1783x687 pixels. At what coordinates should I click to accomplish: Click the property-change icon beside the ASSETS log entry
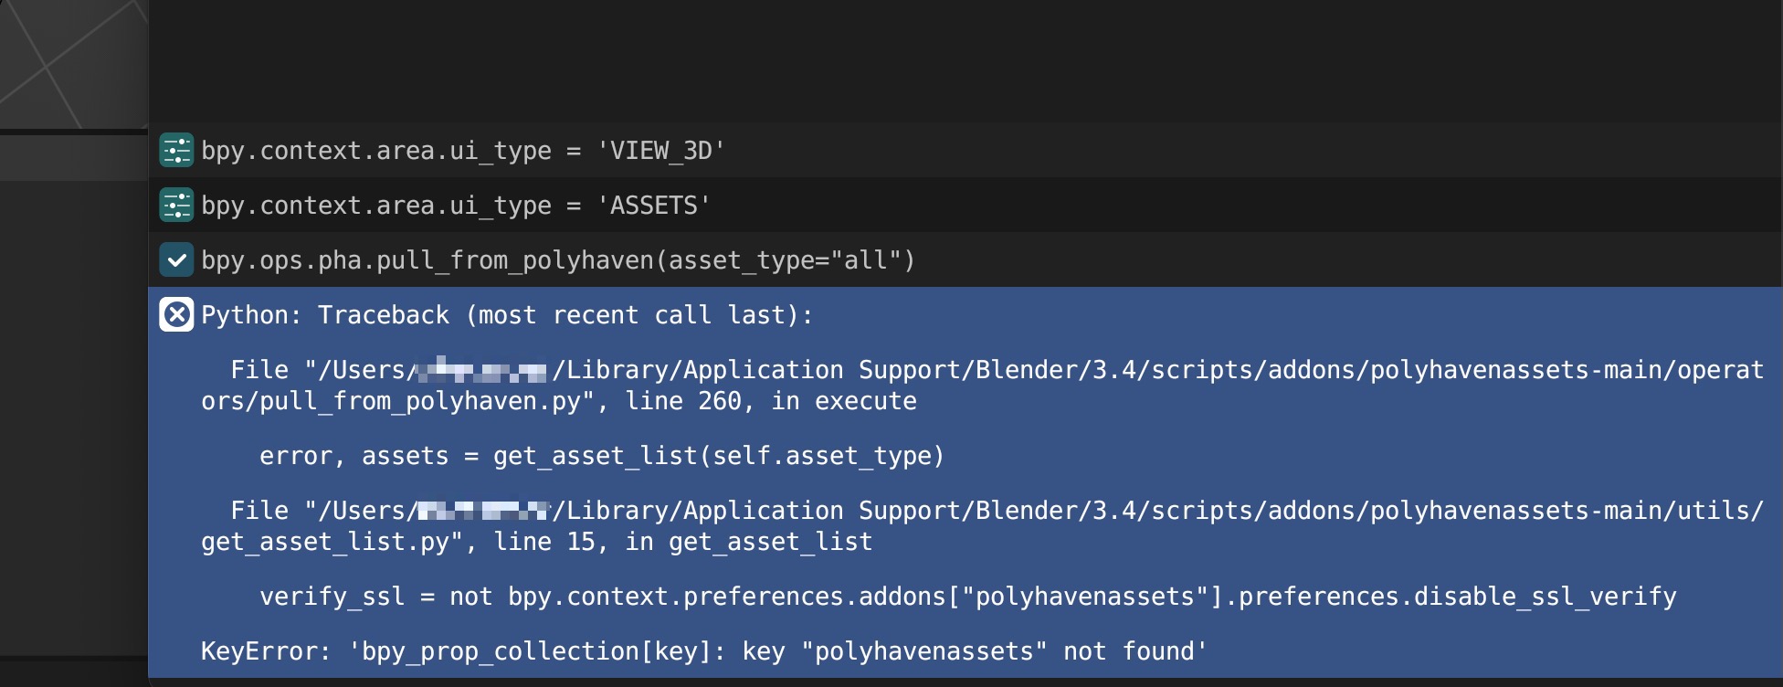point(176,206)
